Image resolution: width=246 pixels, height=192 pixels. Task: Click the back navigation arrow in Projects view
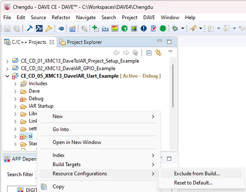pyautogui.click(x=117, y=53)
